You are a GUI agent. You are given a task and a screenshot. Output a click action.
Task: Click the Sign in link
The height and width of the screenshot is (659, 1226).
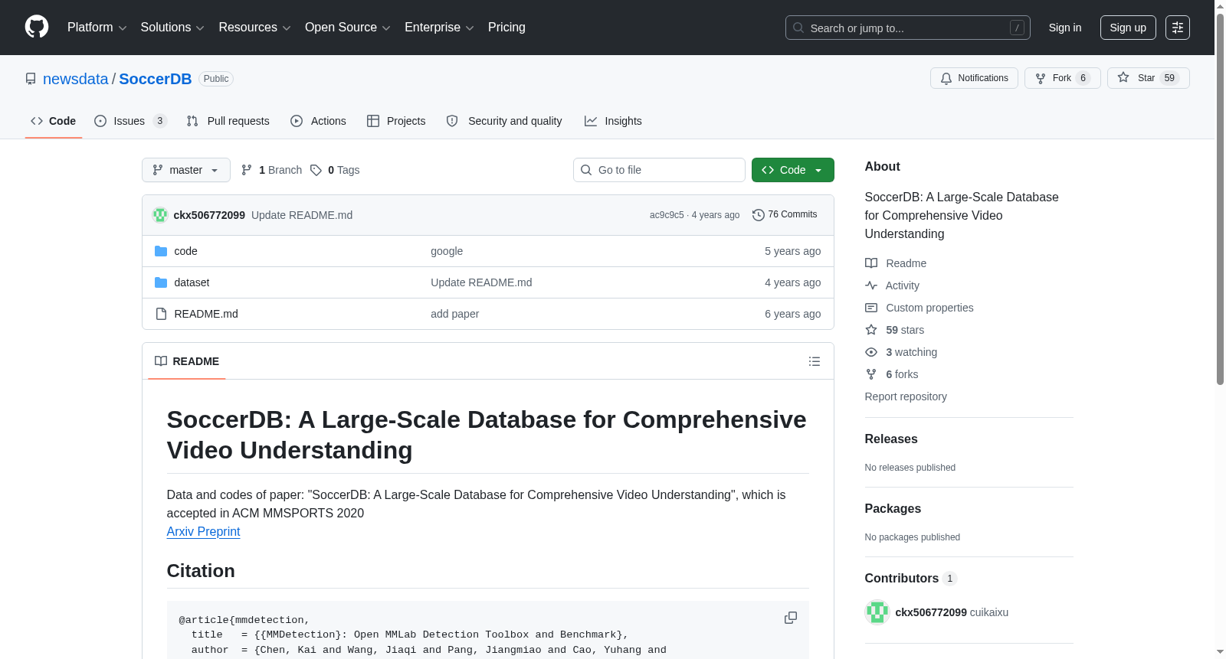1065,28
